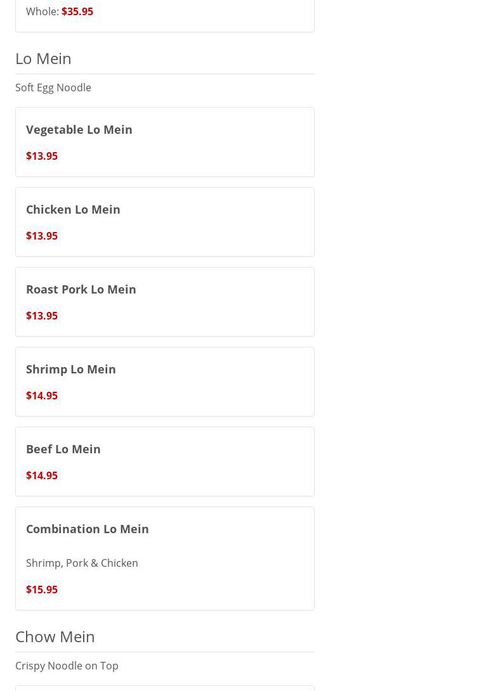Click the Crispy Noodle on Top subtitle
The width and height of the screenshot is (498, 691).
67,666
